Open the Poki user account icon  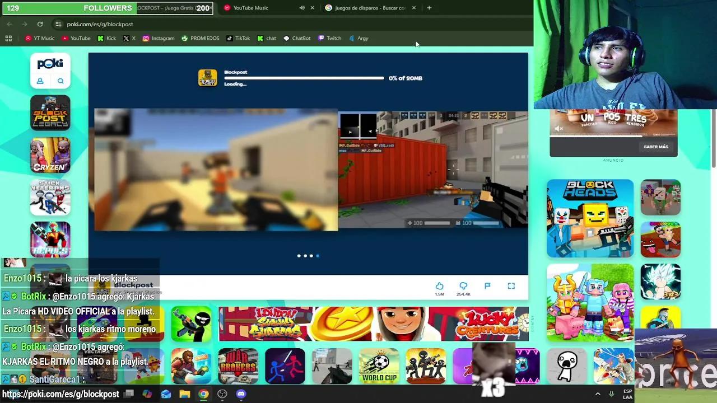click(x=40, y=81)
